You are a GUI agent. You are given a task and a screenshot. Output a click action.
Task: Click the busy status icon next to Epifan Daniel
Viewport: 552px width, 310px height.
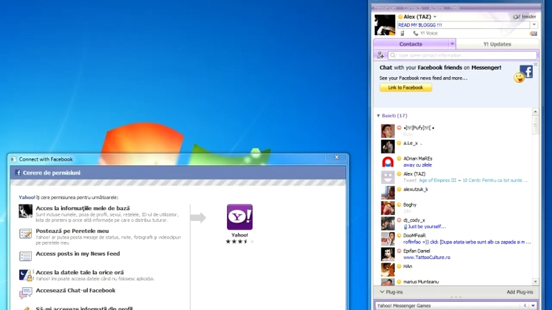click(x=399, y=251)
